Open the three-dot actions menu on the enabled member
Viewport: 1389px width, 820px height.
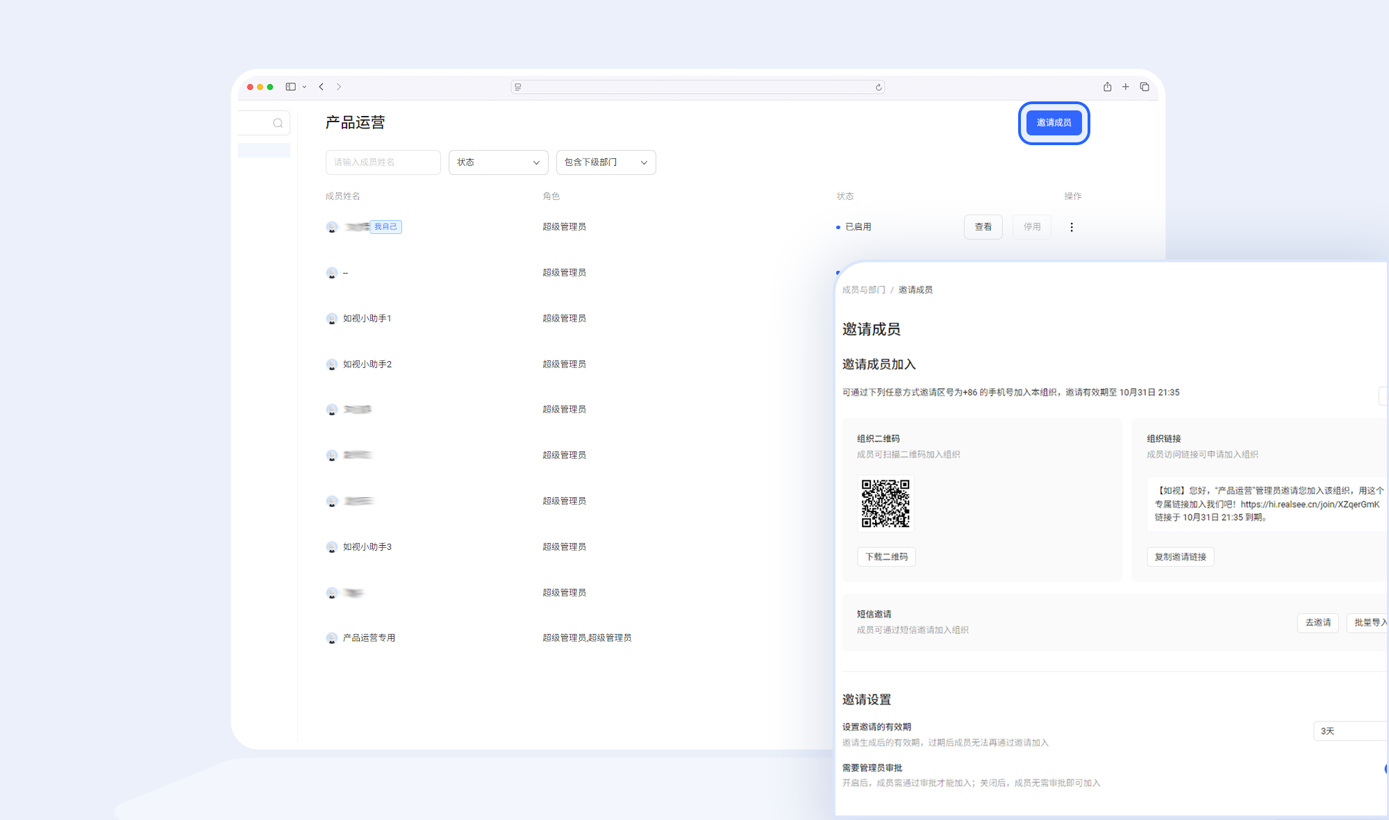(x=1072, y=226)
